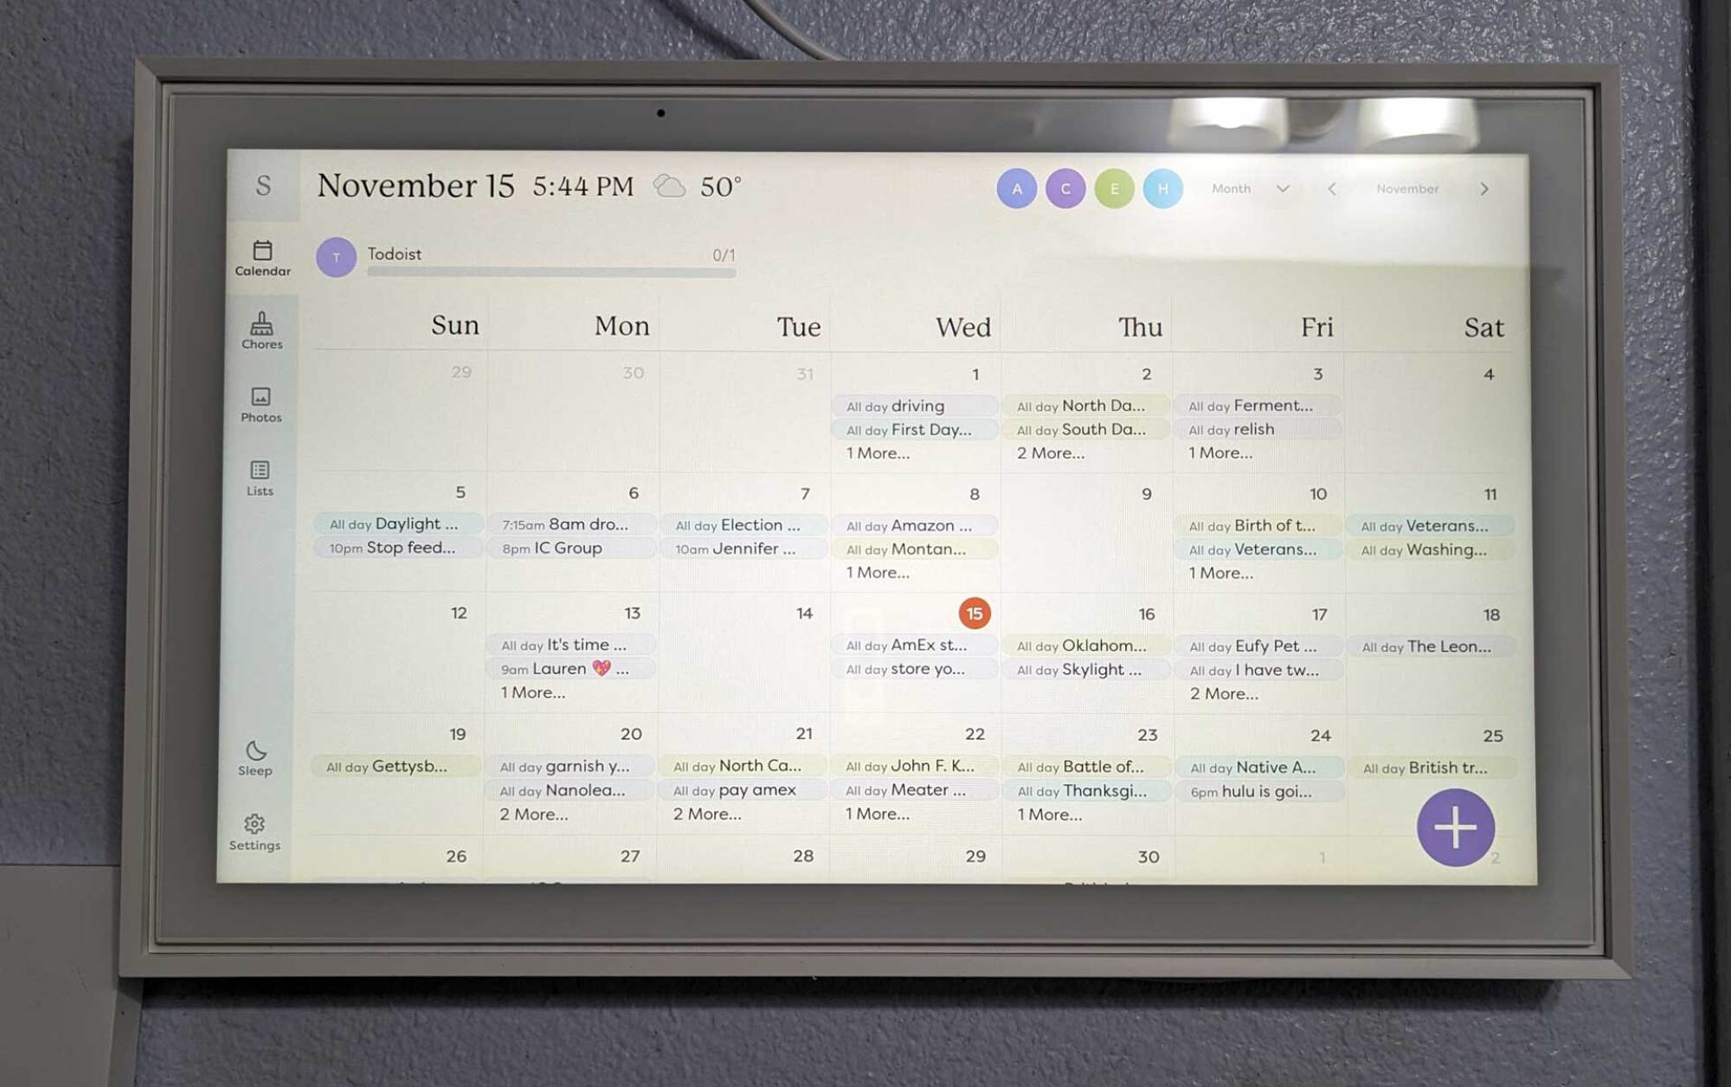This screenshot has height=1087, width=1731.
Task: Click the back arrow to previous month
Action: (x=1333, y=189)
